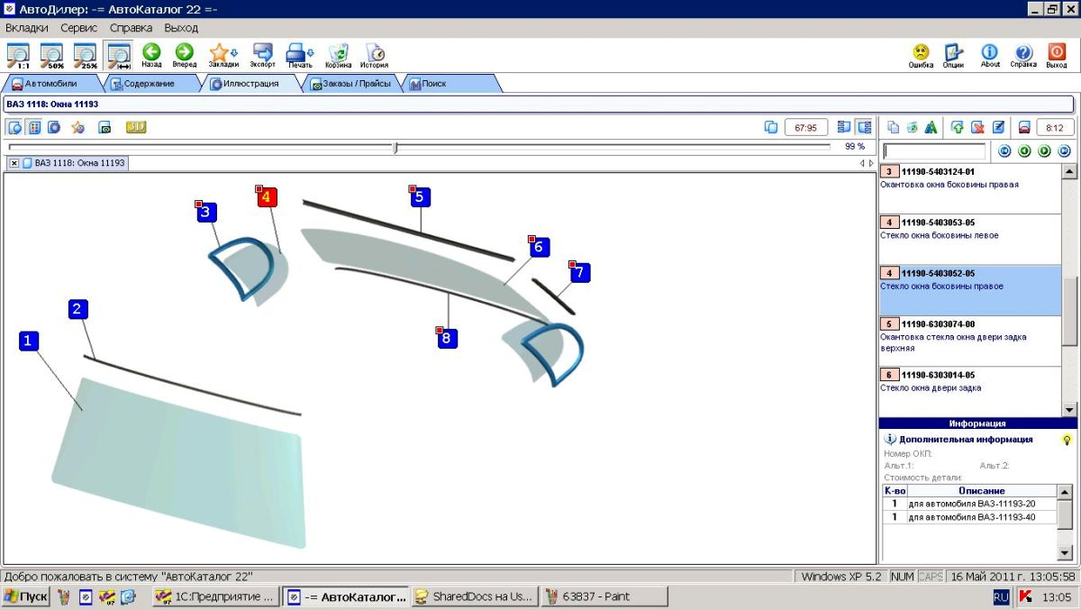Set zoom to 50% with magnifier icon
This screenshot has width=1081, height=610.
(51, 55)
